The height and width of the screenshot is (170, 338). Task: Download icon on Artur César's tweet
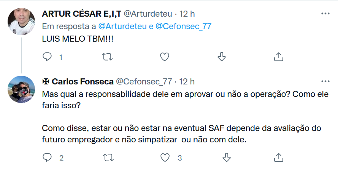click(x=221, y=57)
